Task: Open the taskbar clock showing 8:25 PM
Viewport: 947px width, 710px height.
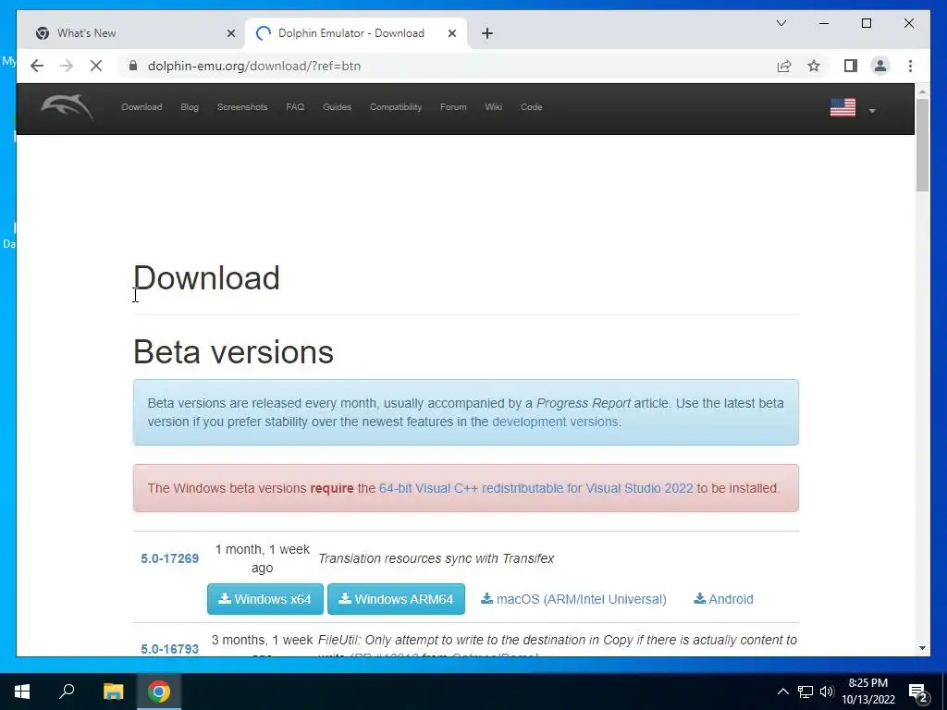Action: click(868, 692)
